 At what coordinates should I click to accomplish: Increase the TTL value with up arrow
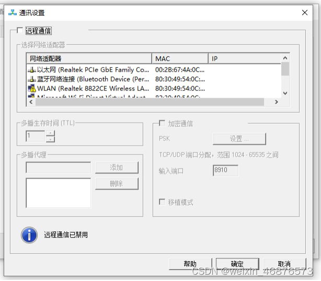coord(50,133)
